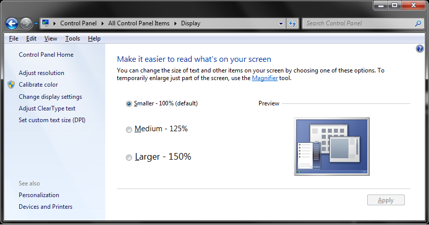The image size is (429, 225).
Task: Open the Help menu
Action: pos(94,39)
